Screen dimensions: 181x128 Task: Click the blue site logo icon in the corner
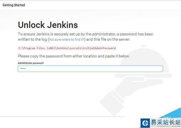coord(145,122)
